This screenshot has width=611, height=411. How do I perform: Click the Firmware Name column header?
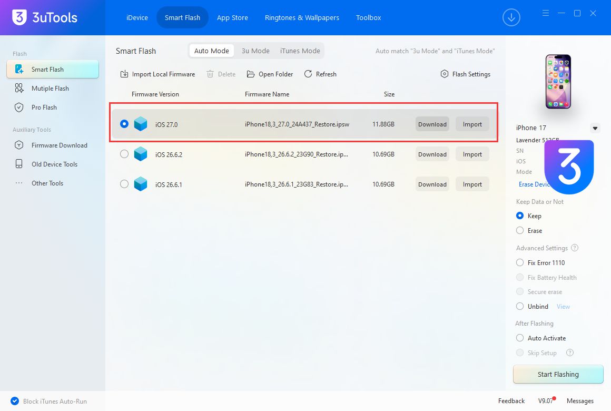point(267,94)
